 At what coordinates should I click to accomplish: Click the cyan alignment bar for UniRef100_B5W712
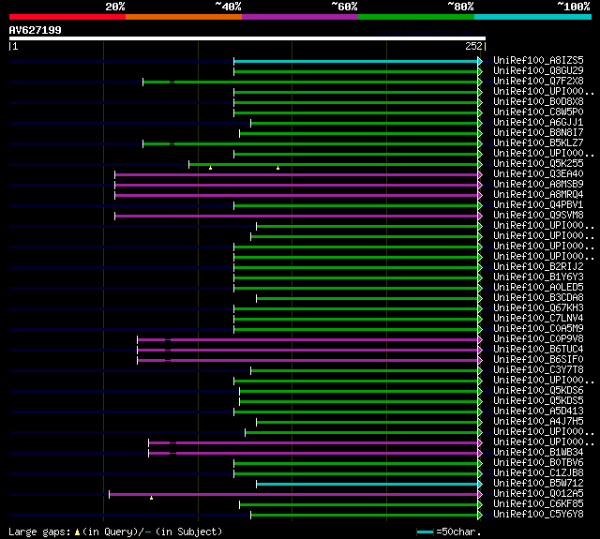click(367, 485)
